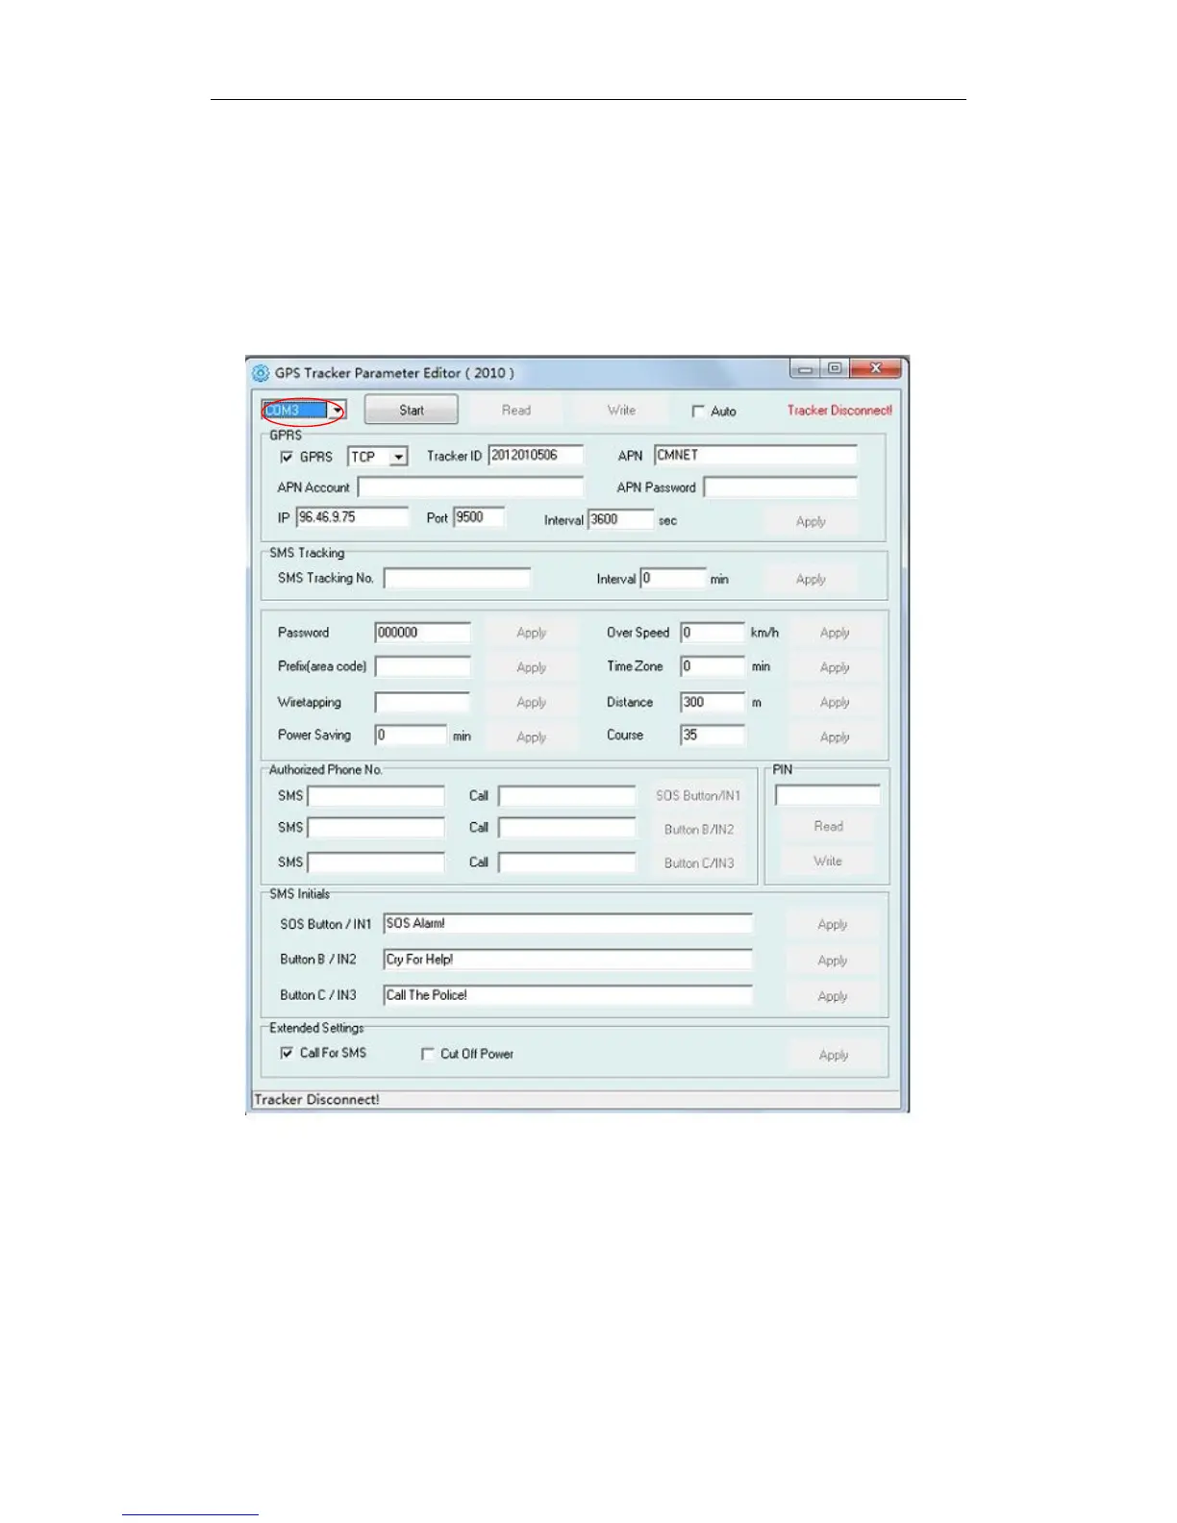Click the Read button next to Start

pos(516,411)
